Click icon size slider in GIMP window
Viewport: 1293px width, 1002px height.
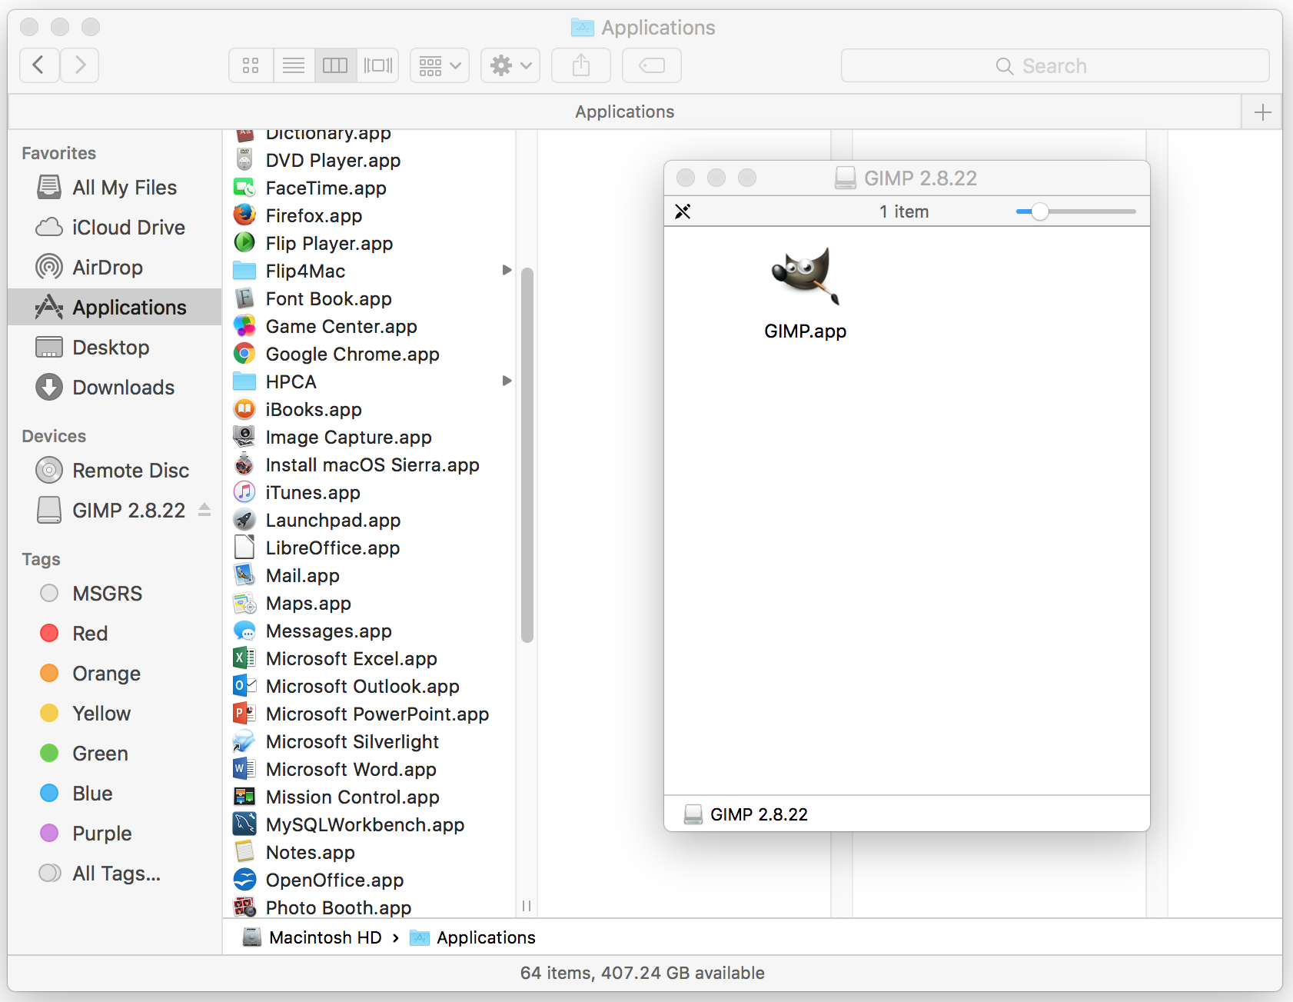[x=1075, y=211]
